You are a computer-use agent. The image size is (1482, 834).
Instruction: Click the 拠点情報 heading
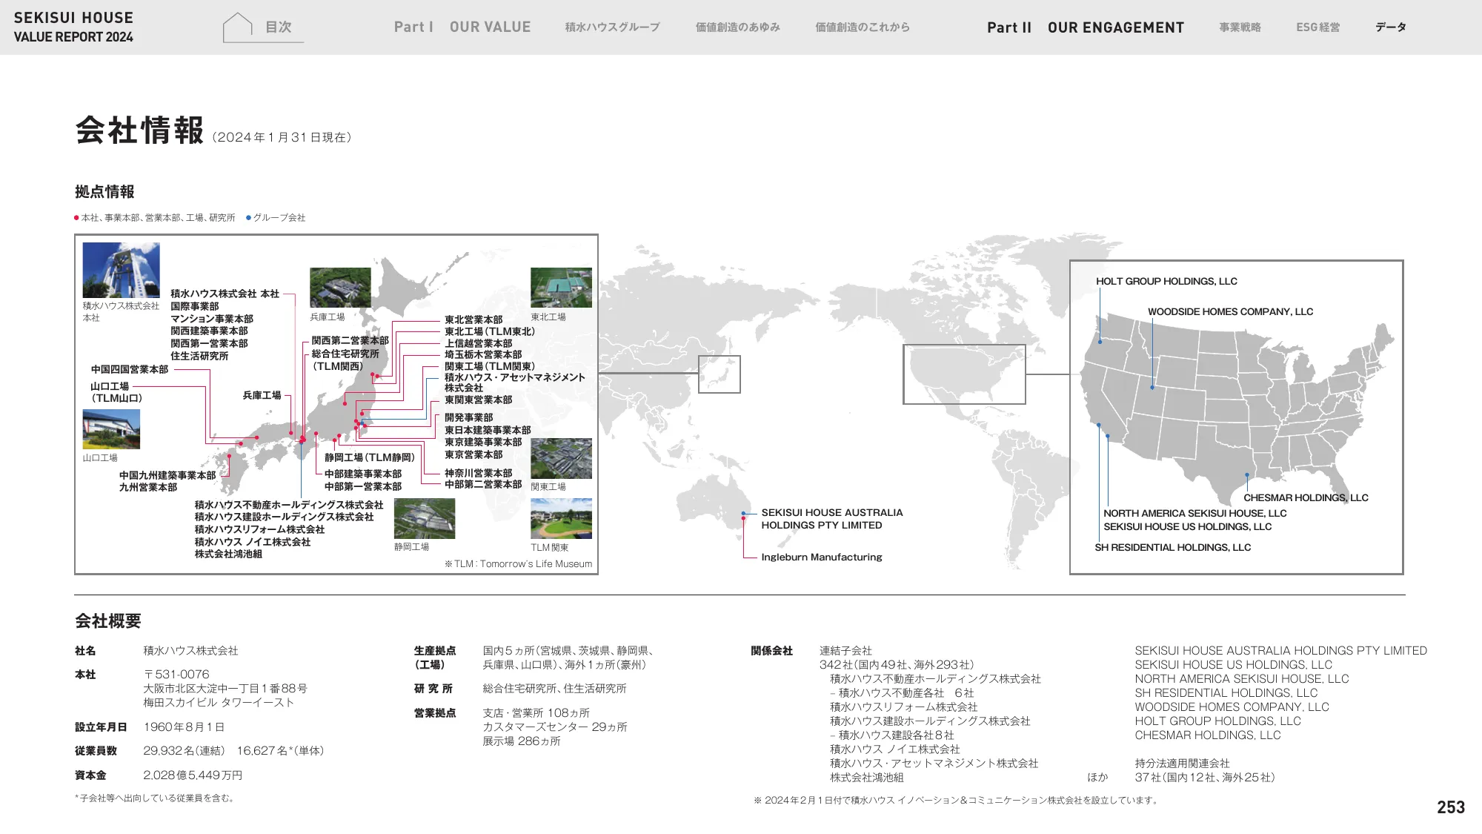tap(104, 192)
